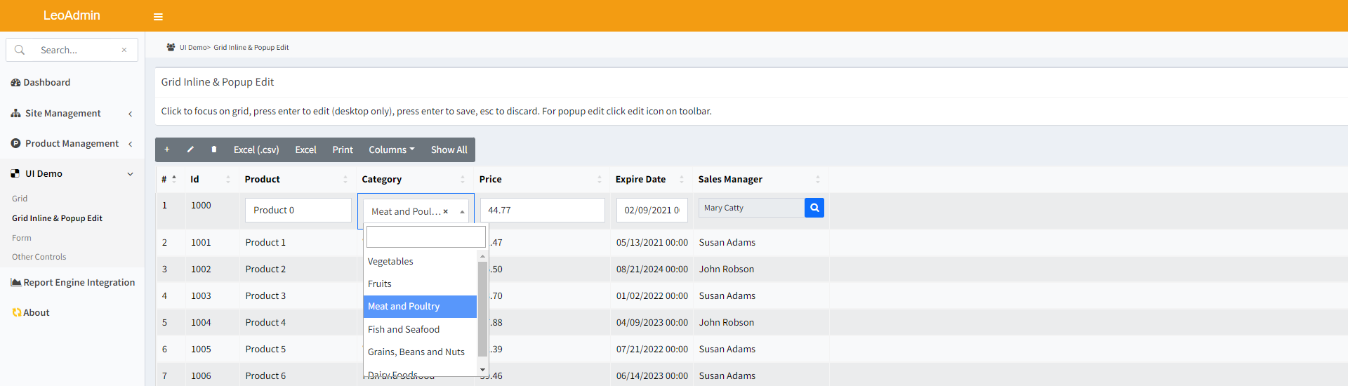Open the Other Controls sidebar link
Screen dimensions: 1348x386
39,257
